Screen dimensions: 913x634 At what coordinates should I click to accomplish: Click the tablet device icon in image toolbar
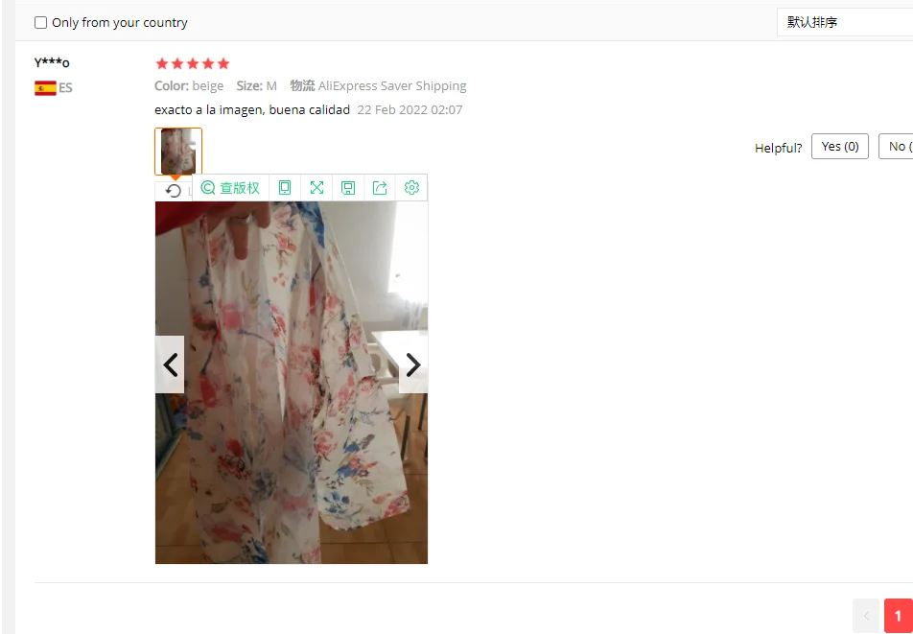[285, 187]
